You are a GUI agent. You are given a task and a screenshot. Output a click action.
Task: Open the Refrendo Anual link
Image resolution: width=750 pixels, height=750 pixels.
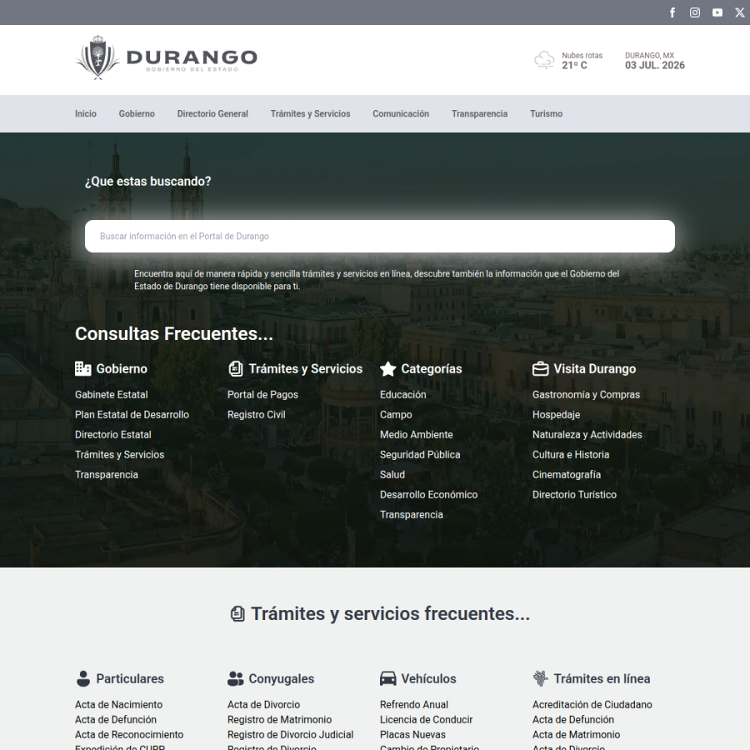413,704
